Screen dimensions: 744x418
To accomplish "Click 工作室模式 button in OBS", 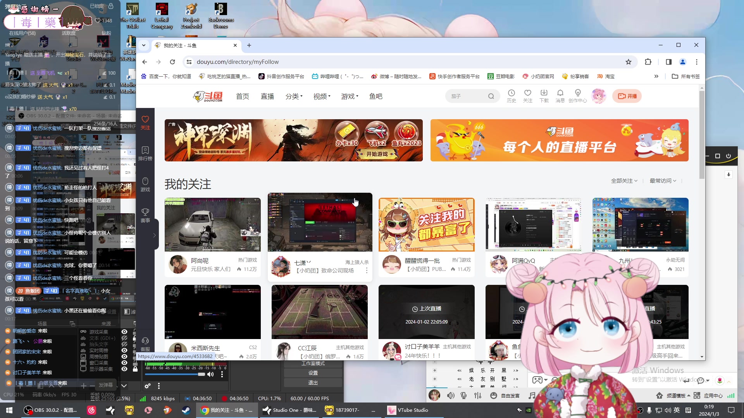I will (313, 363).
